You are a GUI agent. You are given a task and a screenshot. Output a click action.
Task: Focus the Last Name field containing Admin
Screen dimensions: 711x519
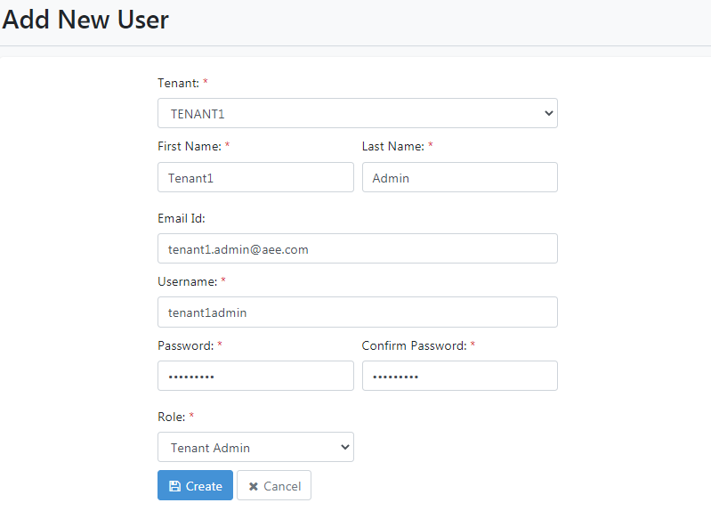tap(460, 177)
